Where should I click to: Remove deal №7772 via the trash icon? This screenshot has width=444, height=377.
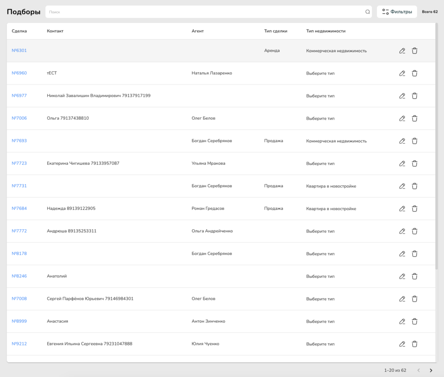pos(415,231)
